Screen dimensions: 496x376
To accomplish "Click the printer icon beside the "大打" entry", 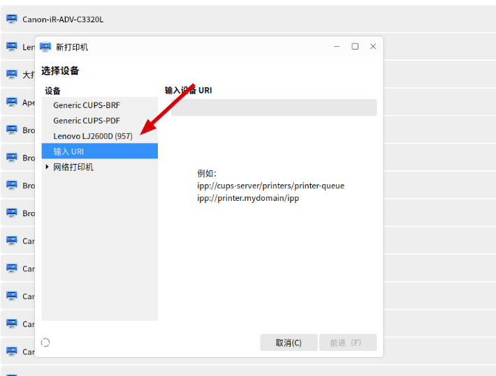I will pos(11,74).
